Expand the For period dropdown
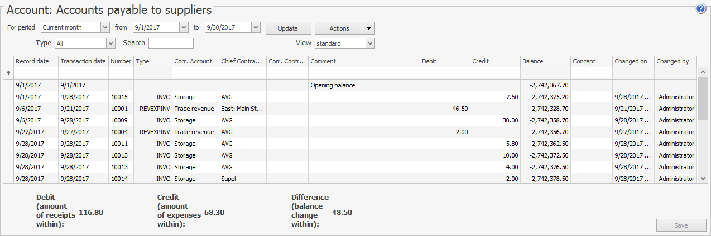Viewport: 711px width, 236px height. [105, 27]
